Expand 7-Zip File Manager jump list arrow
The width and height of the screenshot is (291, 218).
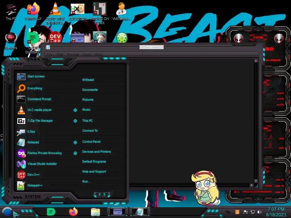pos(75,121)
